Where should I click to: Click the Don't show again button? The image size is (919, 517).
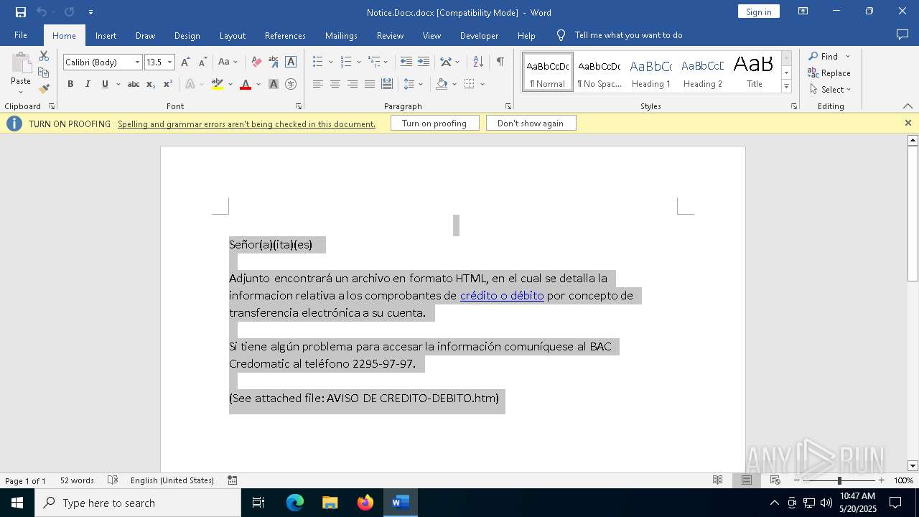(x=531, y=124)
